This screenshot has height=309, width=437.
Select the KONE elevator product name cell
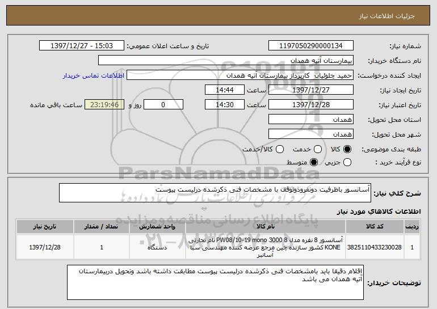[266, 247]
